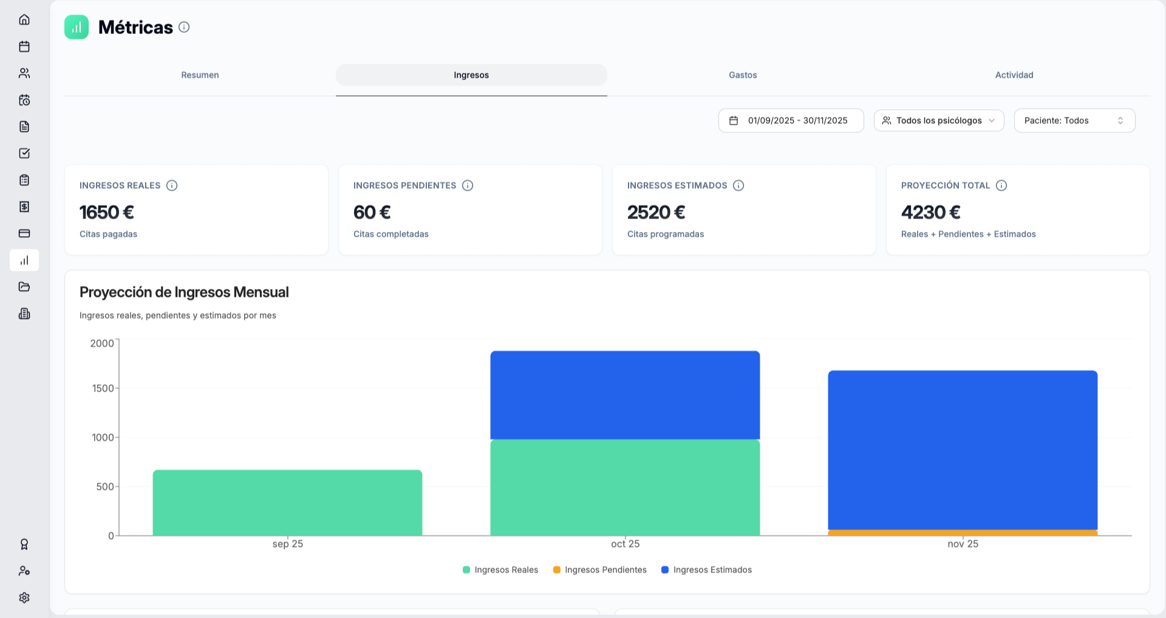This screenshot has width=1166, height=618.
Task: Click the receipt dollar icon in sidebar
Action: click(x=24, y=206)
